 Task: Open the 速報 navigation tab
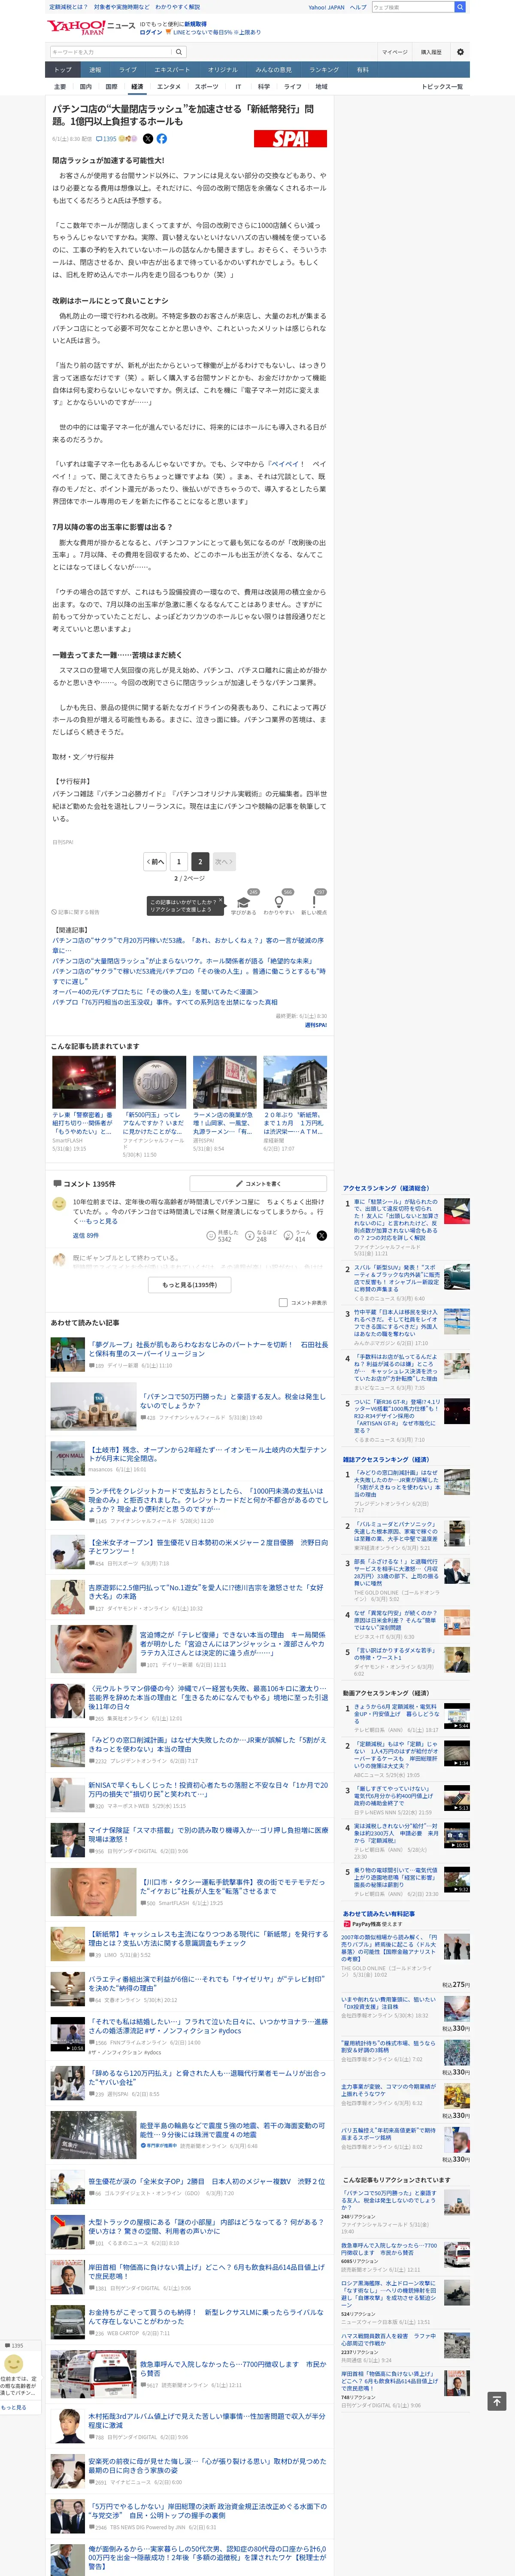tap(95, 70)
